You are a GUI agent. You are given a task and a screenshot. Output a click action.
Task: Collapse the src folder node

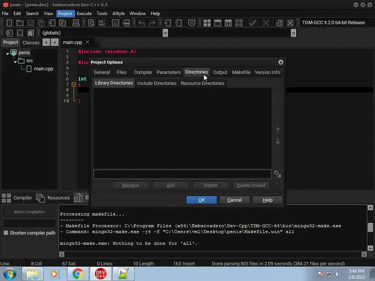tap(15, 62)
